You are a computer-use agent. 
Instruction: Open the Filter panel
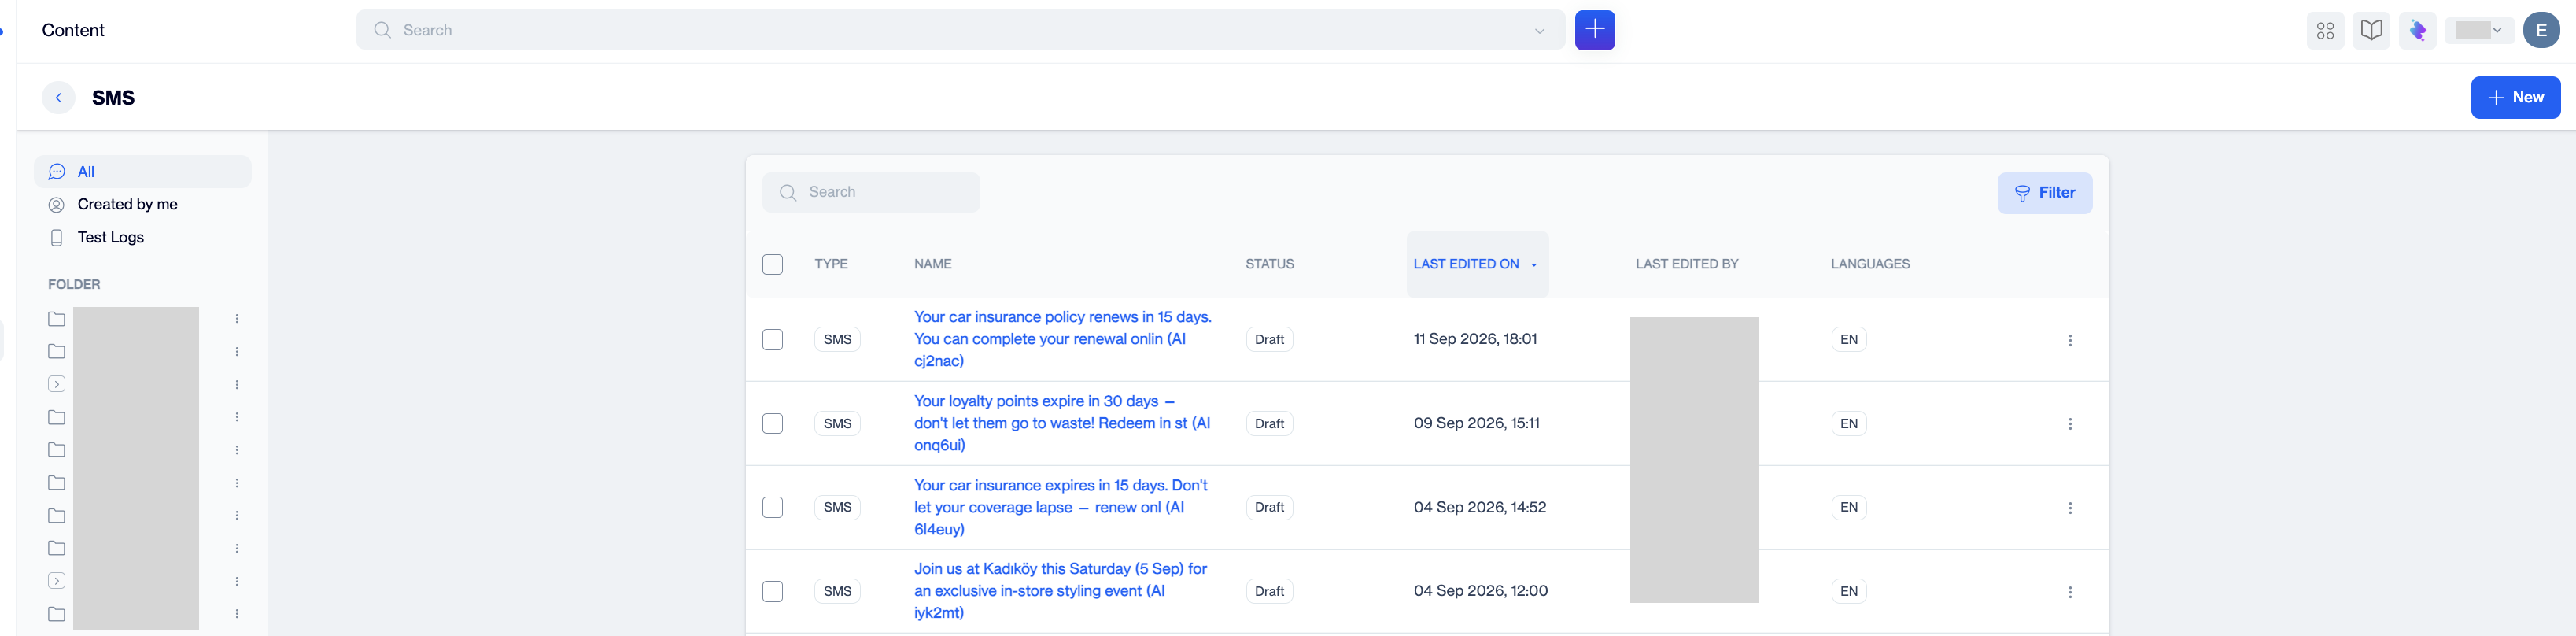point(2044,193)
